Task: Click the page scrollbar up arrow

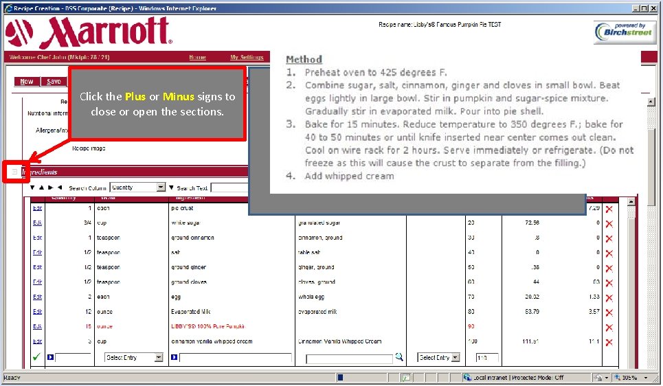Action: tap(651, 102)
